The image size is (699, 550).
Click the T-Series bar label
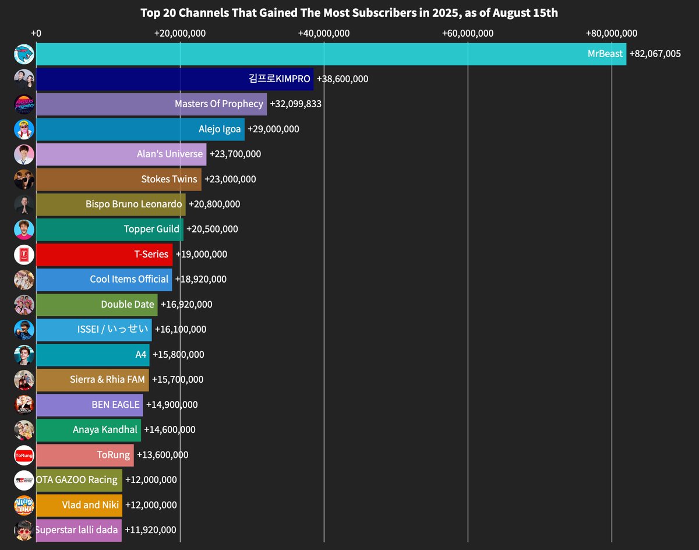coord(151,254)
